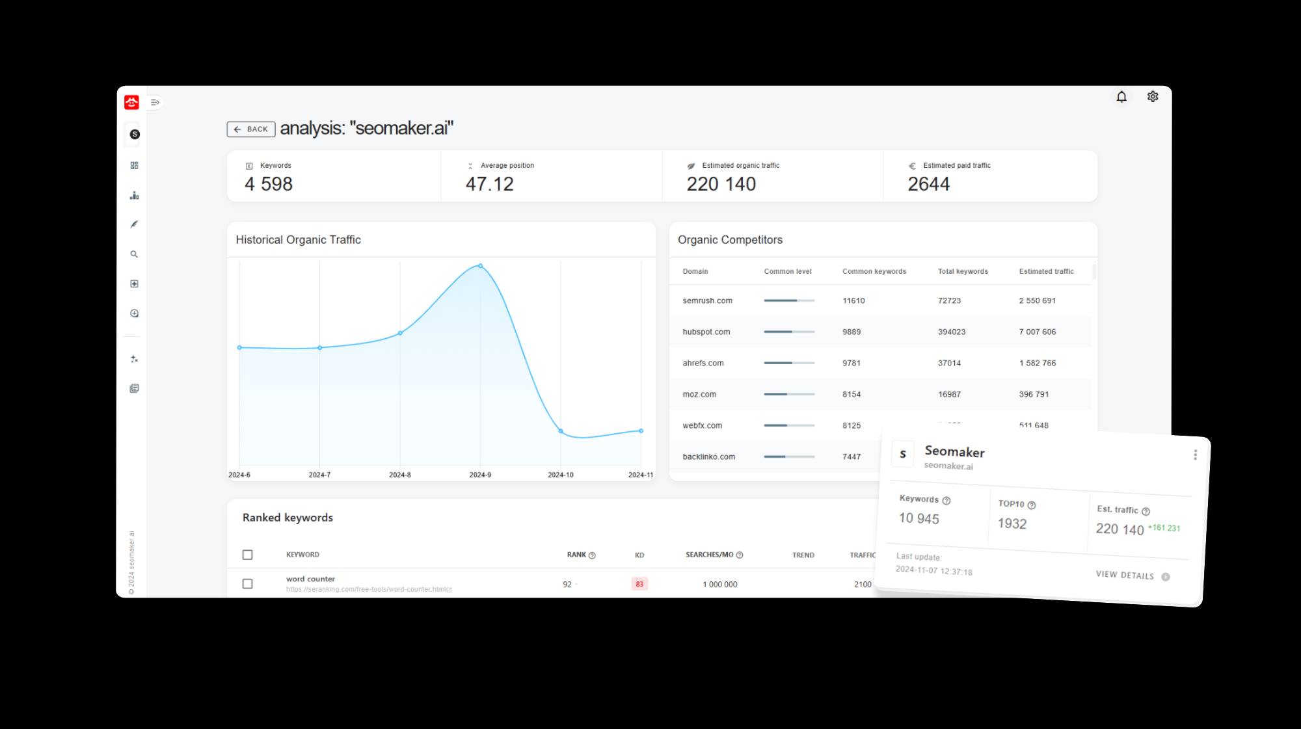This screenshot has height=729, width=1301.
Task: Select the Seomaker workspace avatar in the sidebar
Action: pyautogui.click(x=134, y=135)
